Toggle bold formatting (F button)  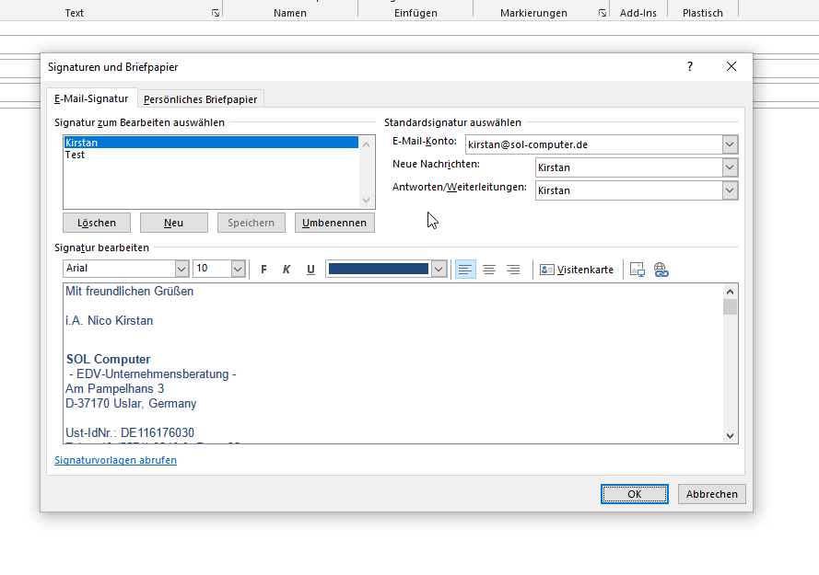264,270
